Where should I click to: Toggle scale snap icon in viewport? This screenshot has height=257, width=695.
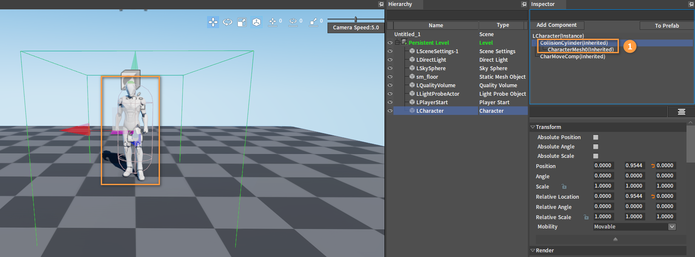click(x=313, y=22)
